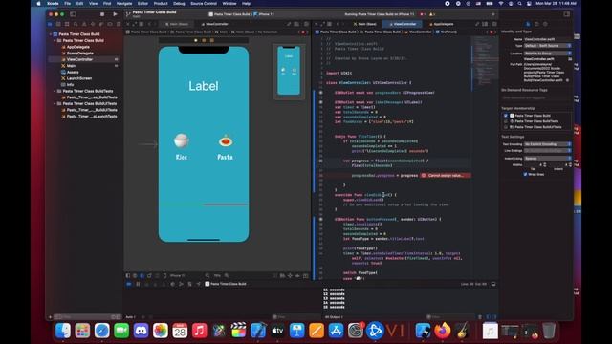Viewport: 612px width, 344px height.
Task: Select ViewController in the project navigator
Action: coord(79,59)
